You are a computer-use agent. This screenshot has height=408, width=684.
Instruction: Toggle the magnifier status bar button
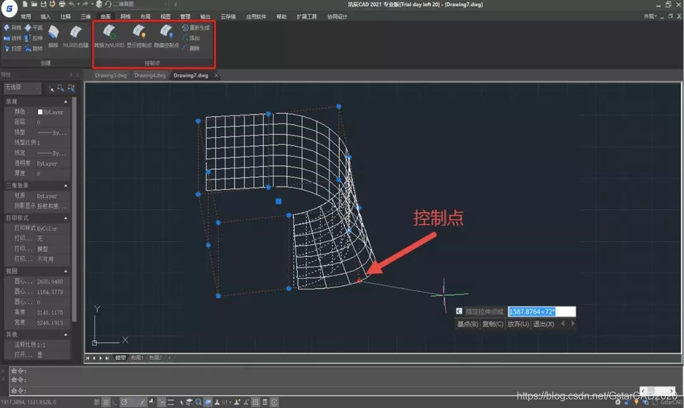click(x=198, y=402)
